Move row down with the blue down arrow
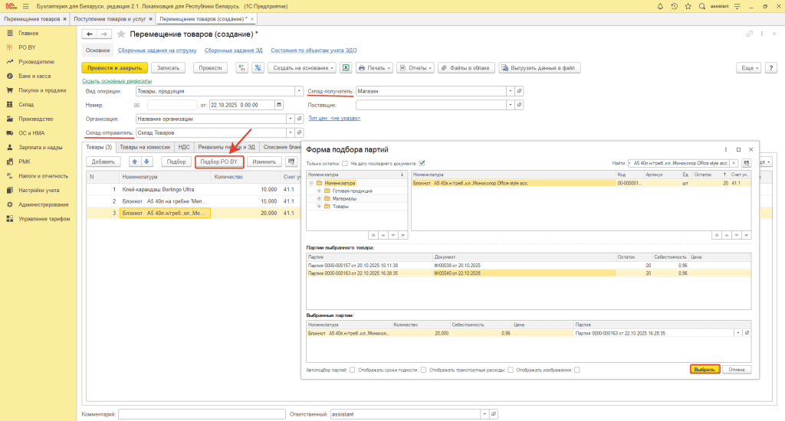 click(x=147, y=162)
